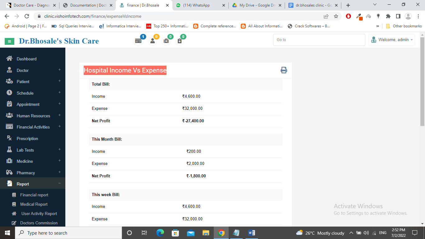Click the clipboard plus notification icon in header
This screenshot has height=239, width=425.
click(180, 41)
